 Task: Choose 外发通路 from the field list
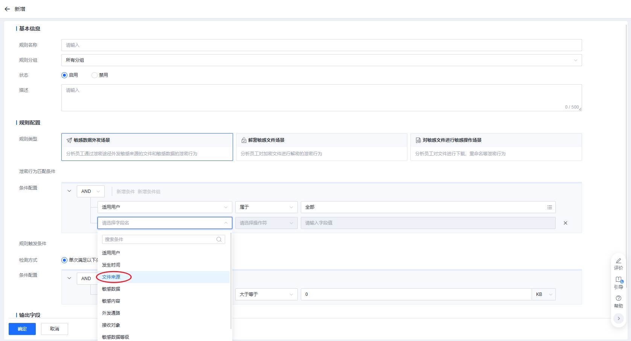(x=111, y=313)
